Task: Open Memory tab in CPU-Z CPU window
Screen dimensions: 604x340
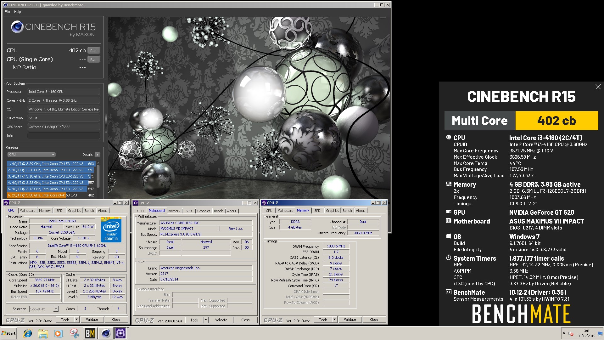Action: pos(45,211)
